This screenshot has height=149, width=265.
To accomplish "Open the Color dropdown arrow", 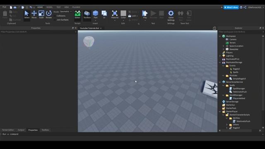I will (123, 21).
